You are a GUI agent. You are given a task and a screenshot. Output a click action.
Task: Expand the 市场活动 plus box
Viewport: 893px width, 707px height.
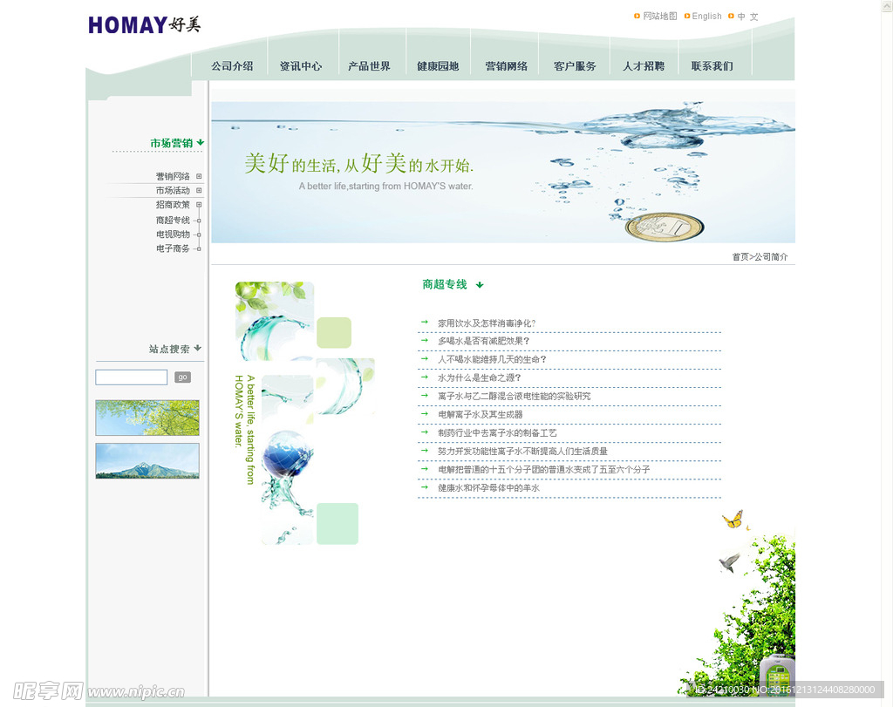[199, 191]
